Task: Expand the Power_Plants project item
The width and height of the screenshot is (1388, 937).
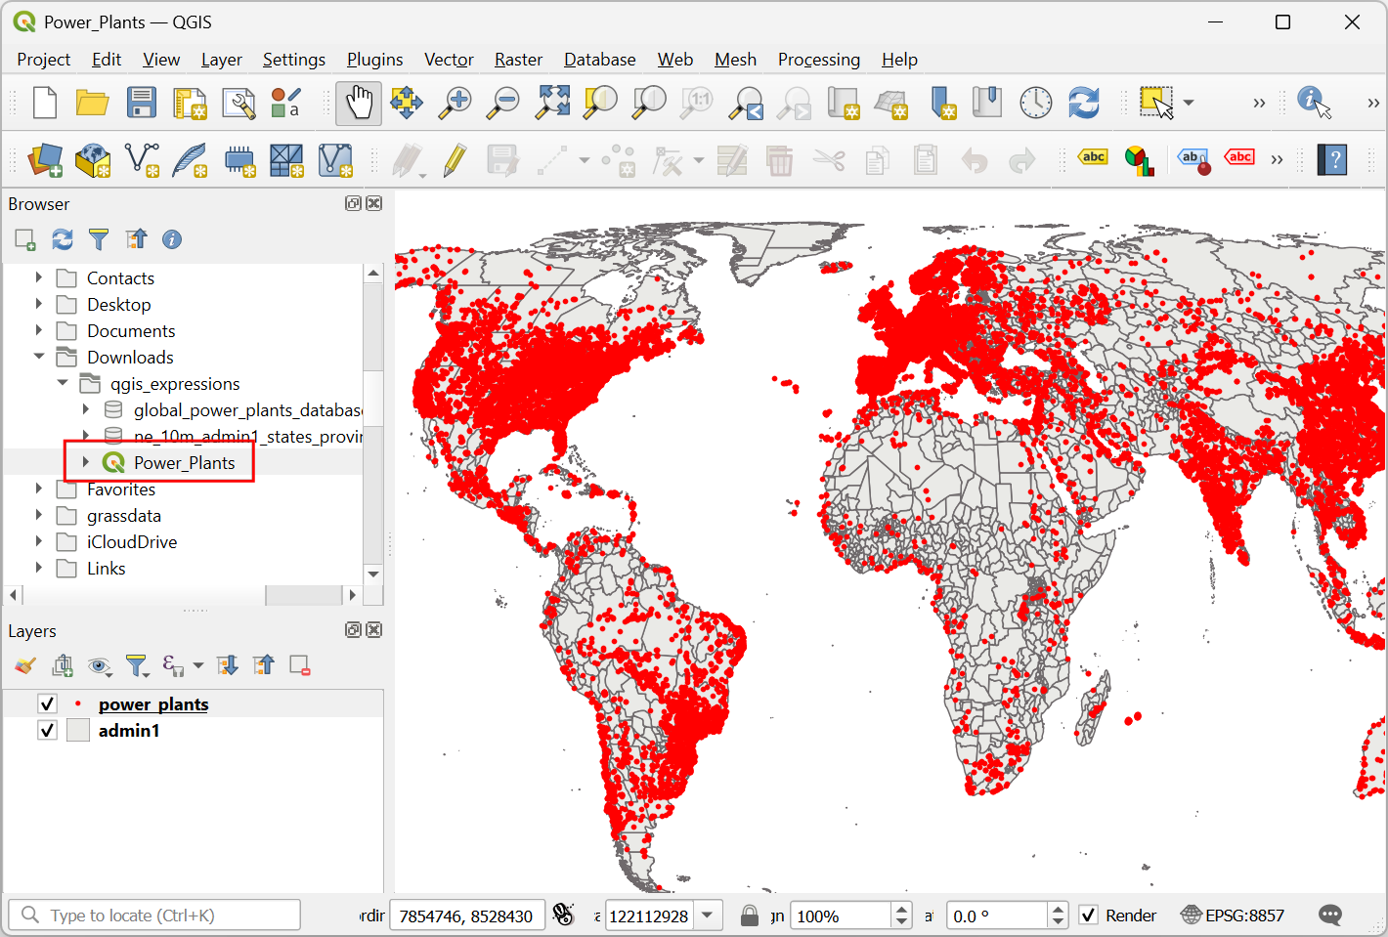Action: pos(86,462)
